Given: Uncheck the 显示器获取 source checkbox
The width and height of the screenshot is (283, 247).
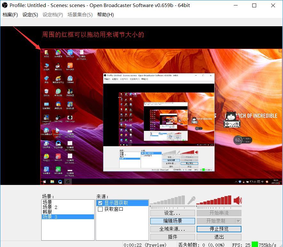Looking at the screenshot, I should 100,203.
